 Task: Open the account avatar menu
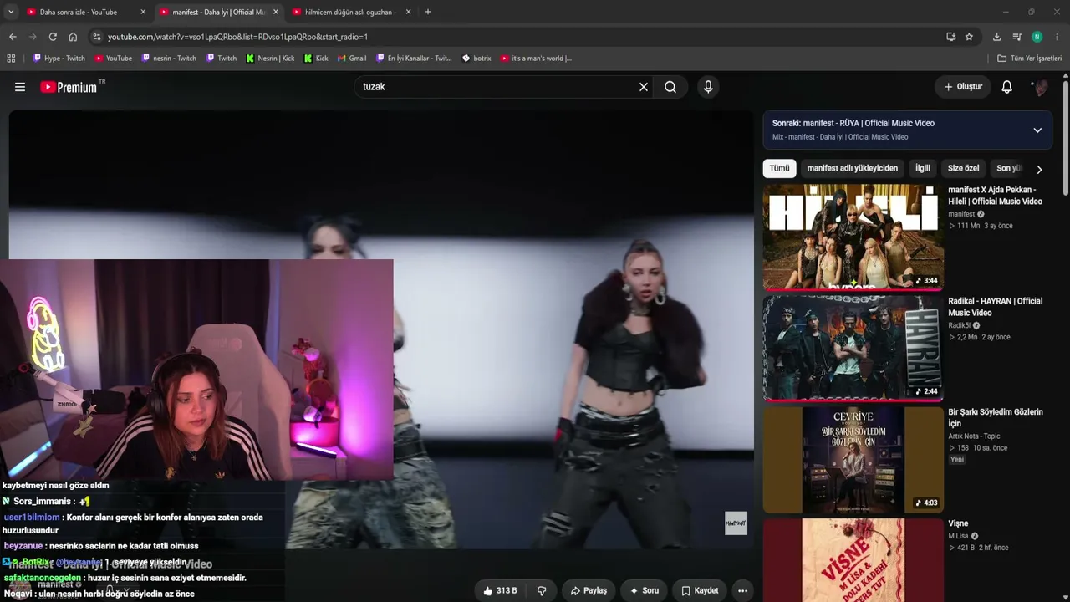(1039, 87)
